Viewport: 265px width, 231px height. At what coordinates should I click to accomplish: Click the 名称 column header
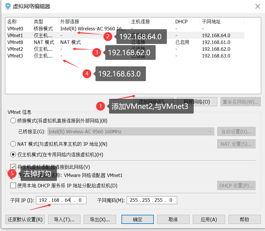[x=19, y=22]
